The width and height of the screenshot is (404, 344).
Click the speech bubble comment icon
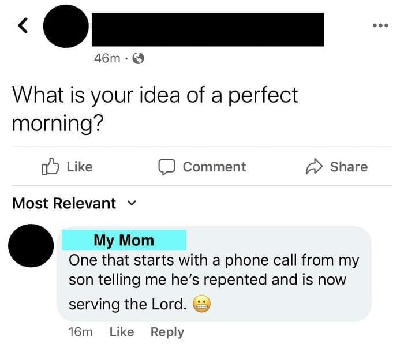[167, 167]
